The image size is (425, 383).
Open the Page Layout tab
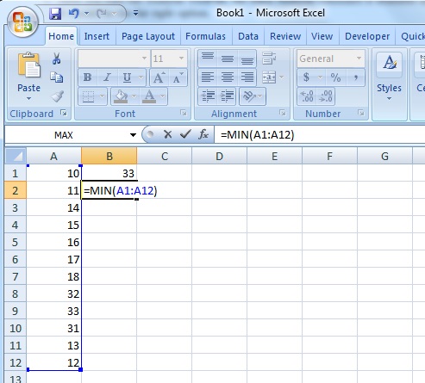[x=148, y=36]
